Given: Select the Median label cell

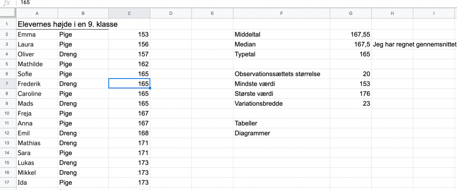Looking at the screenshot, I should [x=282, y=45].
